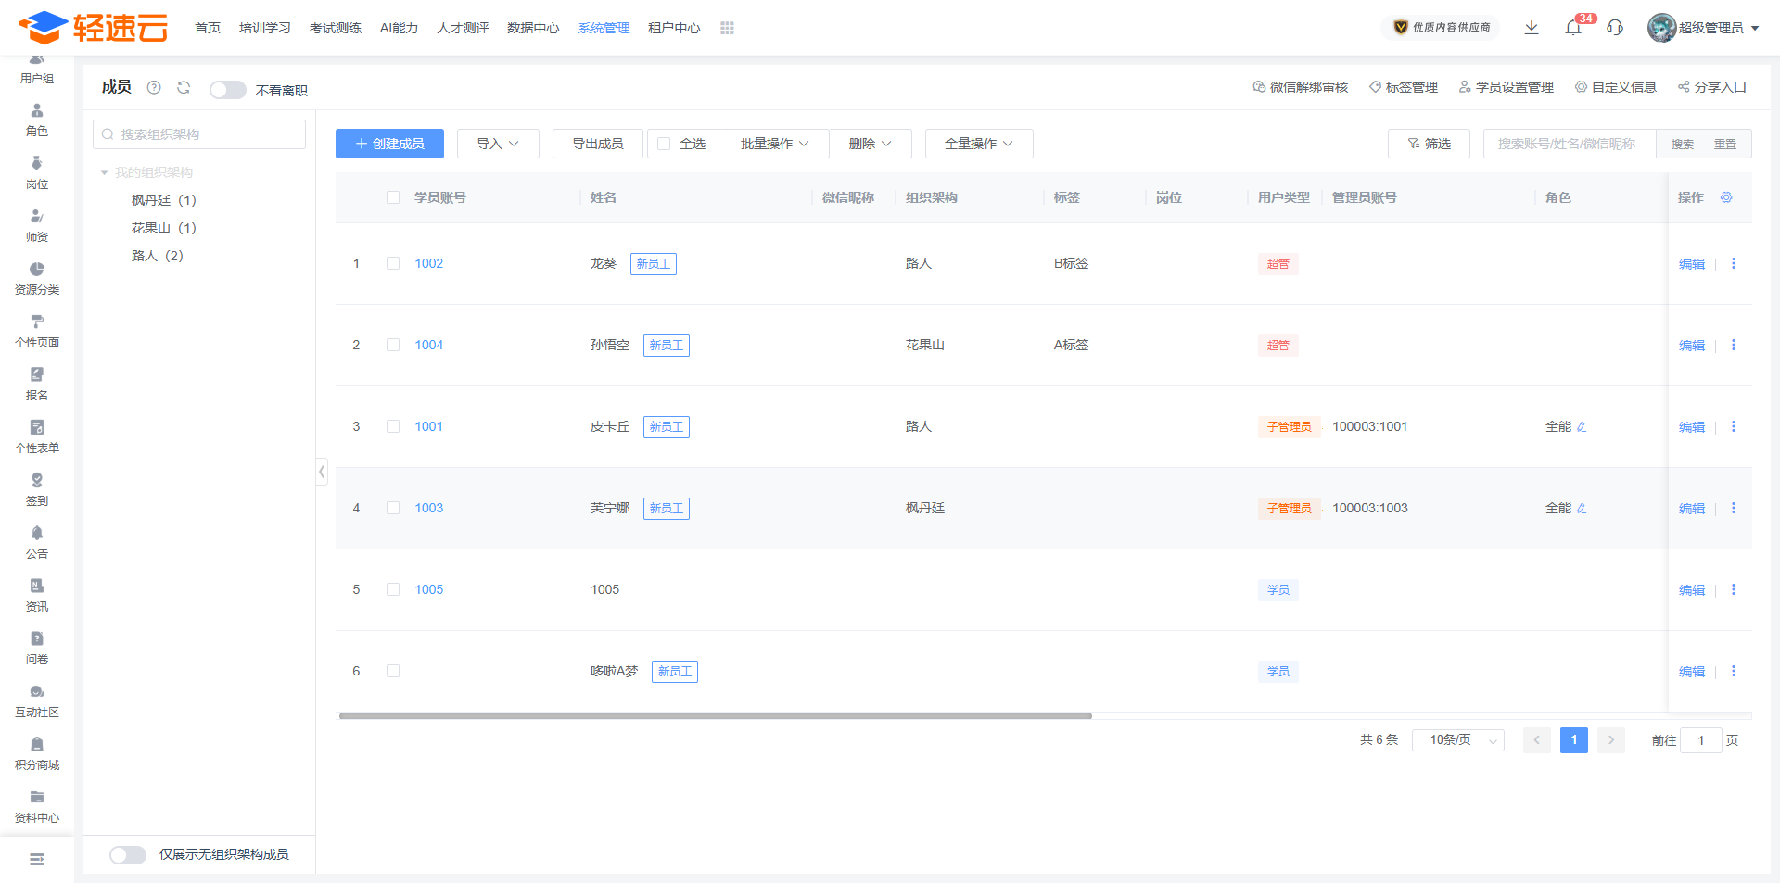Click the notification bell icon
Screen dimensions: 1780x883
pos(1573,28)
